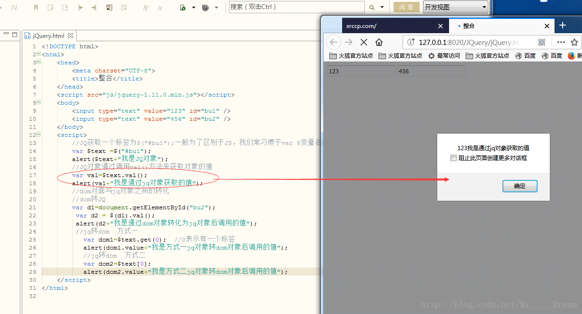This screenshot has width=582, height=314.
Task: Click the jquery-1.11.0.min.js script line
Action: 146,95
